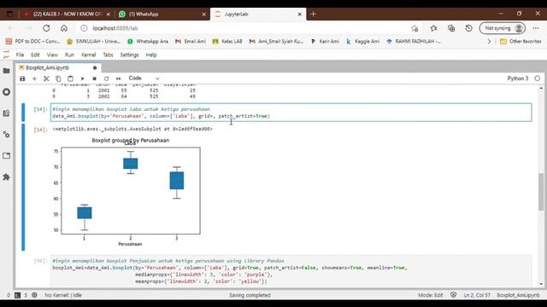The height and width of the screenshot is (307, 547).
Task: Cut selected cells with the scissors icon
Action: [46, 78]
